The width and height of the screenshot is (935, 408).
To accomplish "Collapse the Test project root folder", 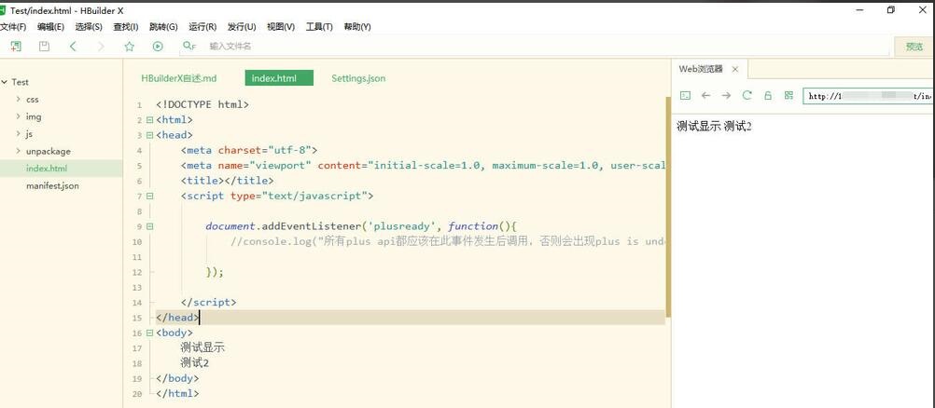I will click(5, 82).
